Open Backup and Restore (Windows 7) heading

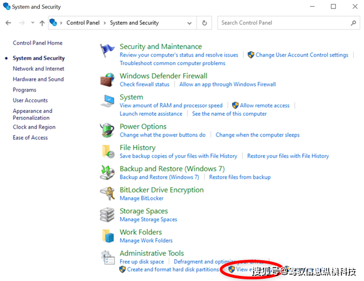tap(172, 169)
